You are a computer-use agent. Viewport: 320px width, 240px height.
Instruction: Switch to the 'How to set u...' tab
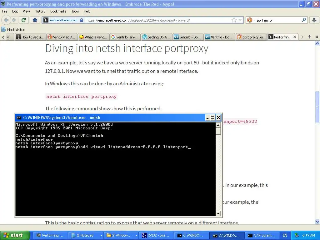(30, 37)
